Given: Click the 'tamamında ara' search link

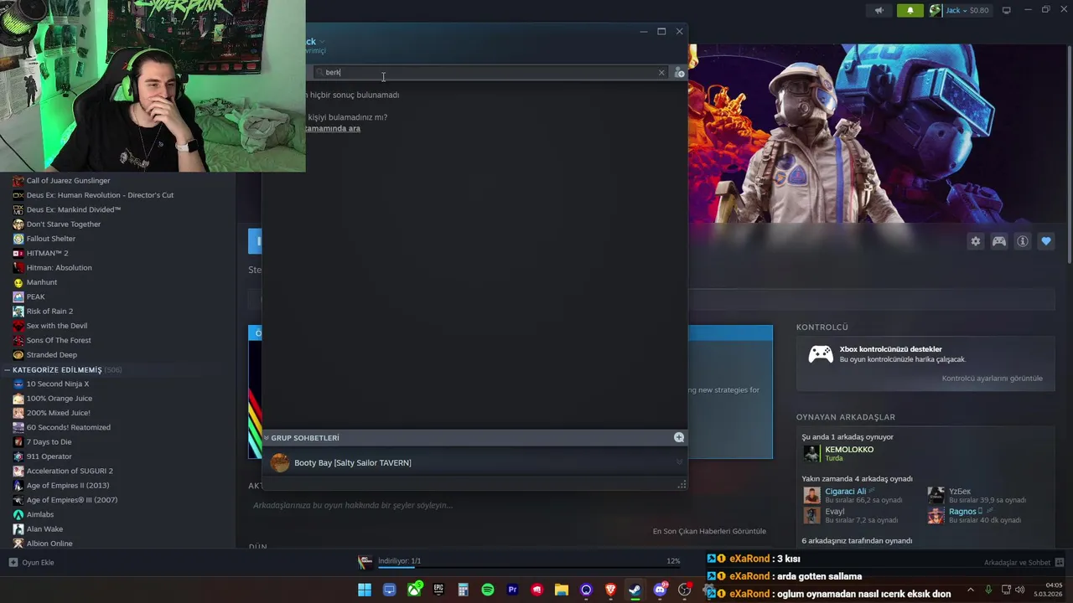Looking at the screenshot, I should 333,129.
